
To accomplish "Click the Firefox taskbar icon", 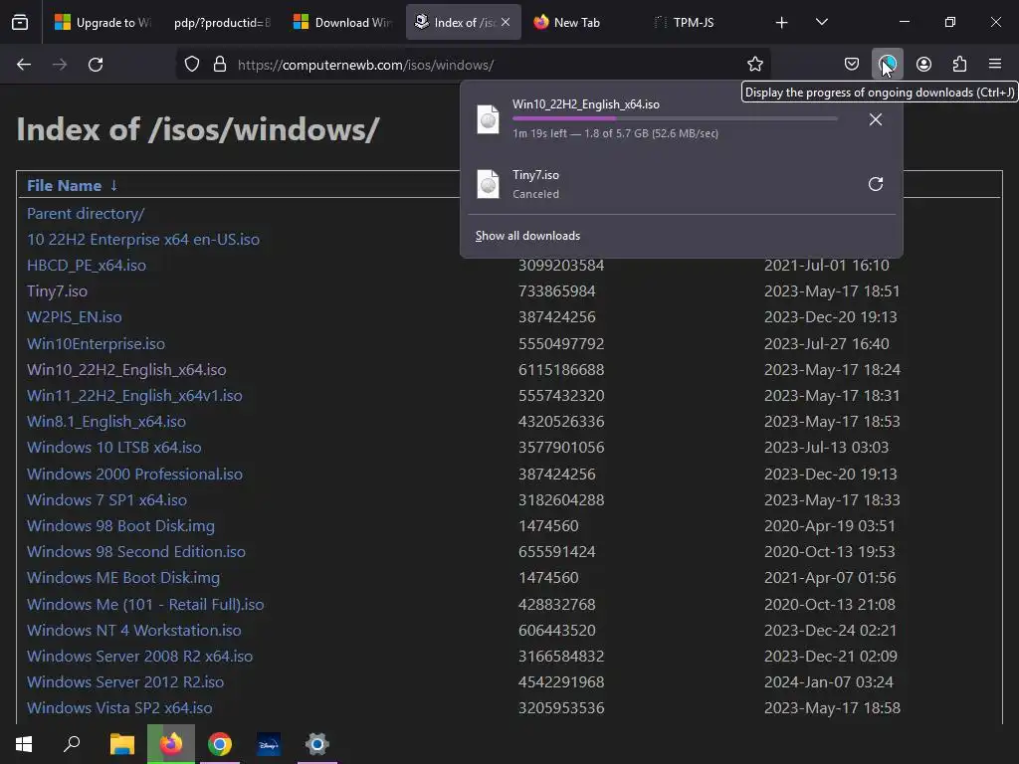I will pos(171,744).
